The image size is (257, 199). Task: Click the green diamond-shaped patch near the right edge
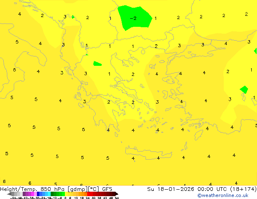click(x=244, y=90)
